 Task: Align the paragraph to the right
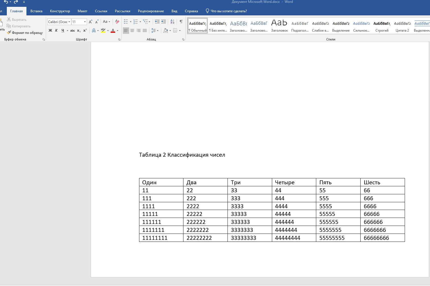(x=138, y=30)
